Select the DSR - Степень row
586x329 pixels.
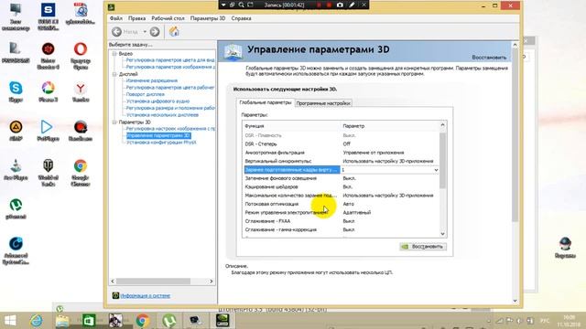(x=341, y=144)
